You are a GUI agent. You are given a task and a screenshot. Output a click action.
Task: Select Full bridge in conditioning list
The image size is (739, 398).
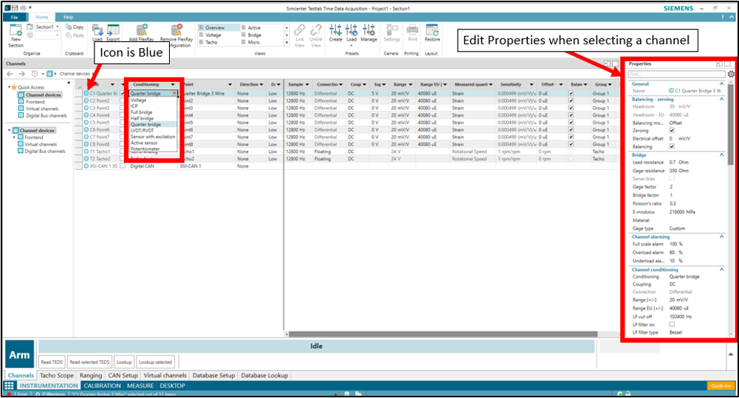click(142, 112)
